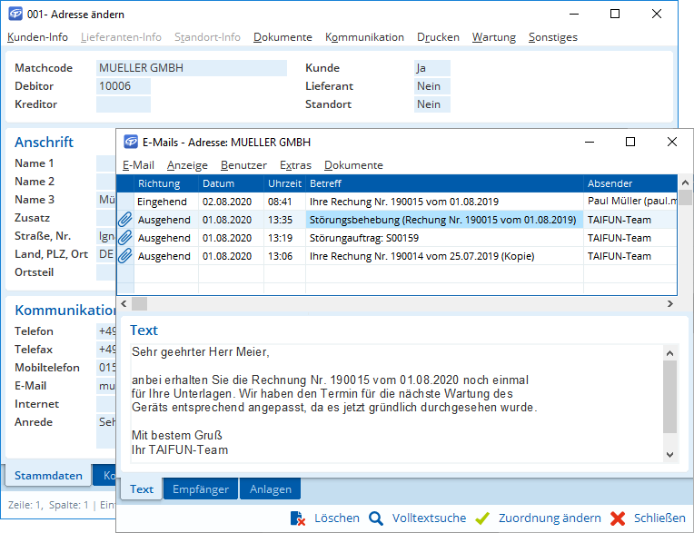
Task: Switch to the Anlagen tab
Action: 271,489
